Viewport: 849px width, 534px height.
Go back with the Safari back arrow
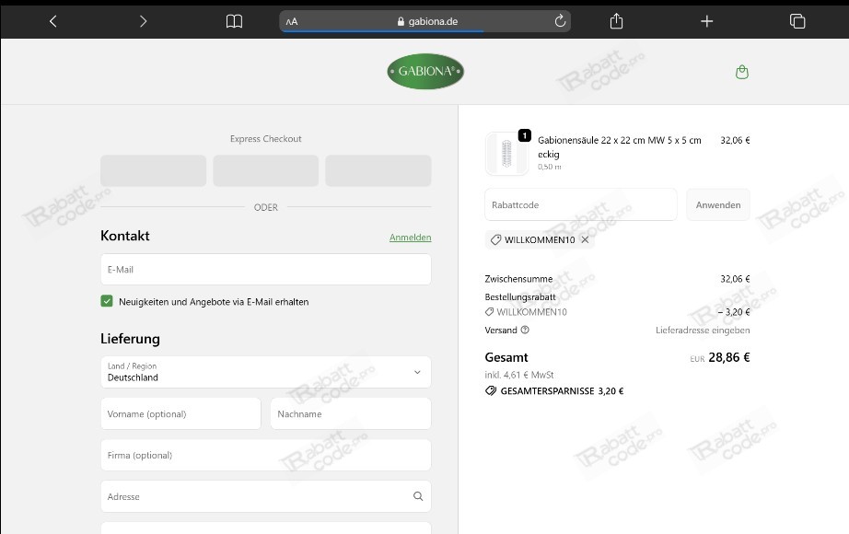point(52,21)
